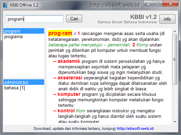
Task: Click the definition pane scrollbar thumb
Action: coord(175,59)
